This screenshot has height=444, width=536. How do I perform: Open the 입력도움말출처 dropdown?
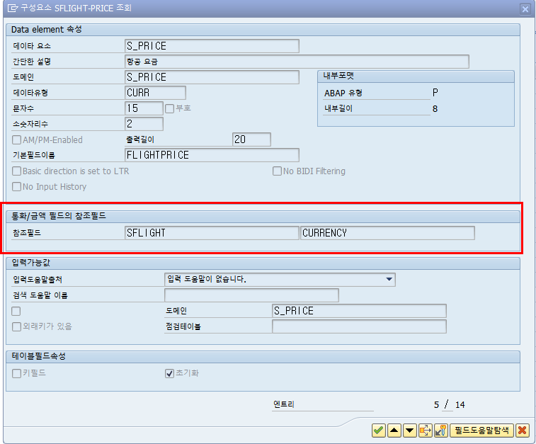point(389,279)
